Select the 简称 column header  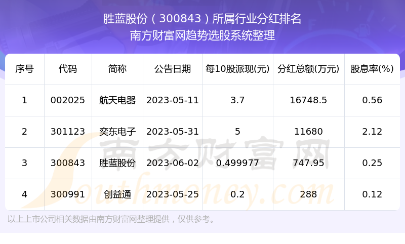click(117, 69)
